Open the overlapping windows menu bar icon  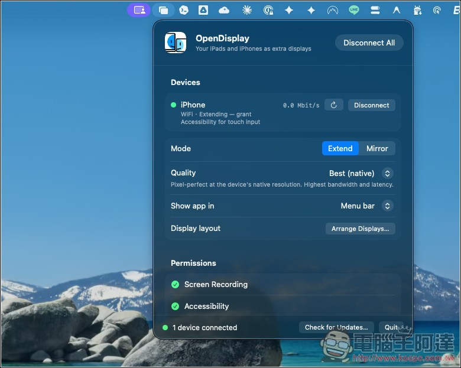(x=163, y=11)
